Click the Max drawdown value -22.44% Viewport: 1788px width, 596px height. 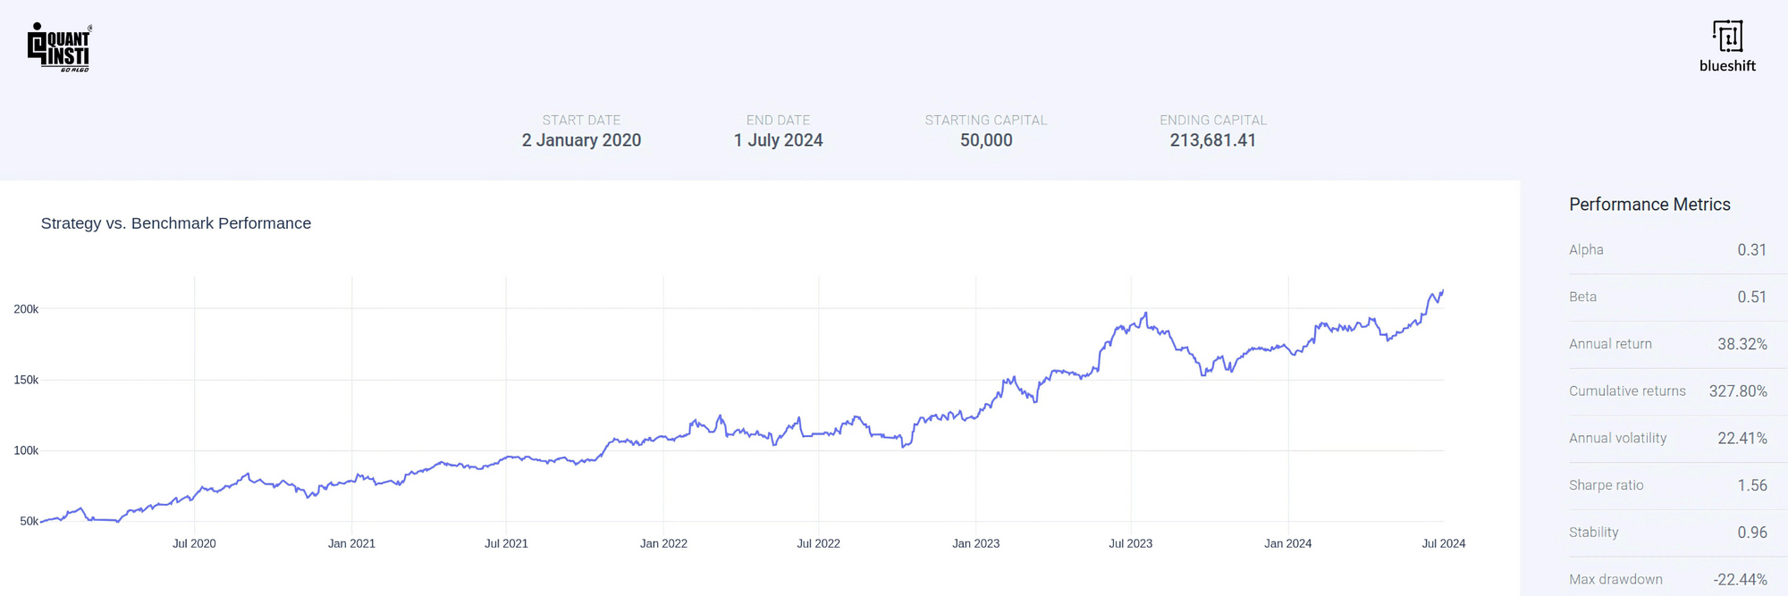click(x=1740, y=580)
